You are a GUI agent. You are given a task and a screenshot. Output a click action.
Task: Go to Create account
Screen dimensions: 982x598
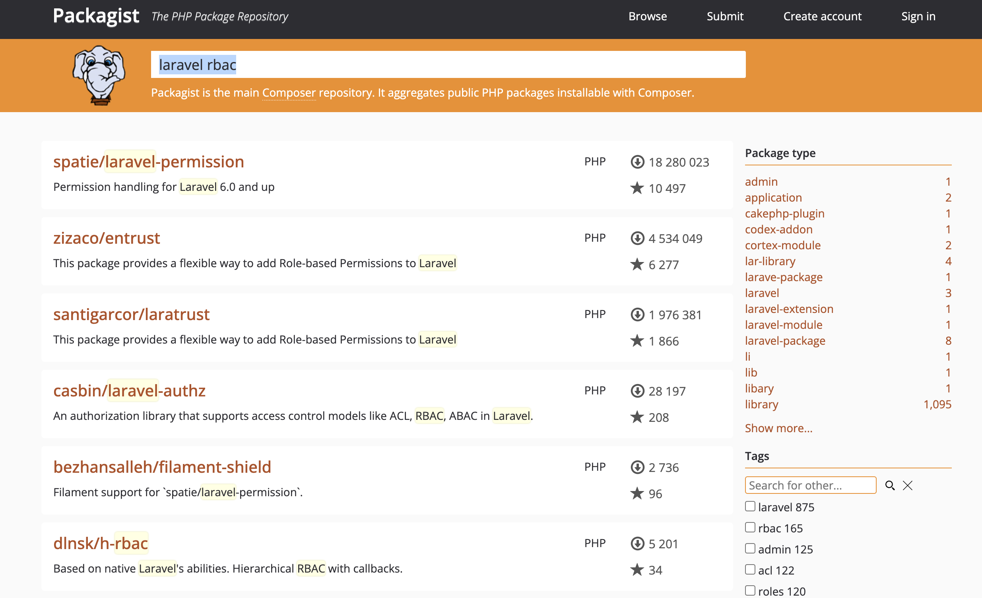click(x=822, y=16)
